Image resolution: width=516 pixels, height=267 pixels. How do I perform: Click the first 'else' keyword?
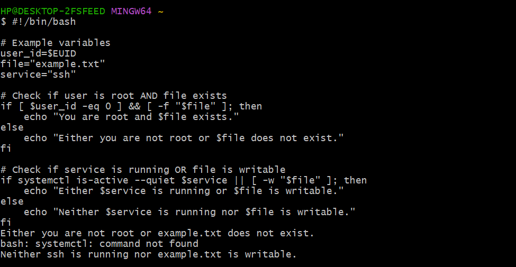pyautogui.click(x=12, y=127)
